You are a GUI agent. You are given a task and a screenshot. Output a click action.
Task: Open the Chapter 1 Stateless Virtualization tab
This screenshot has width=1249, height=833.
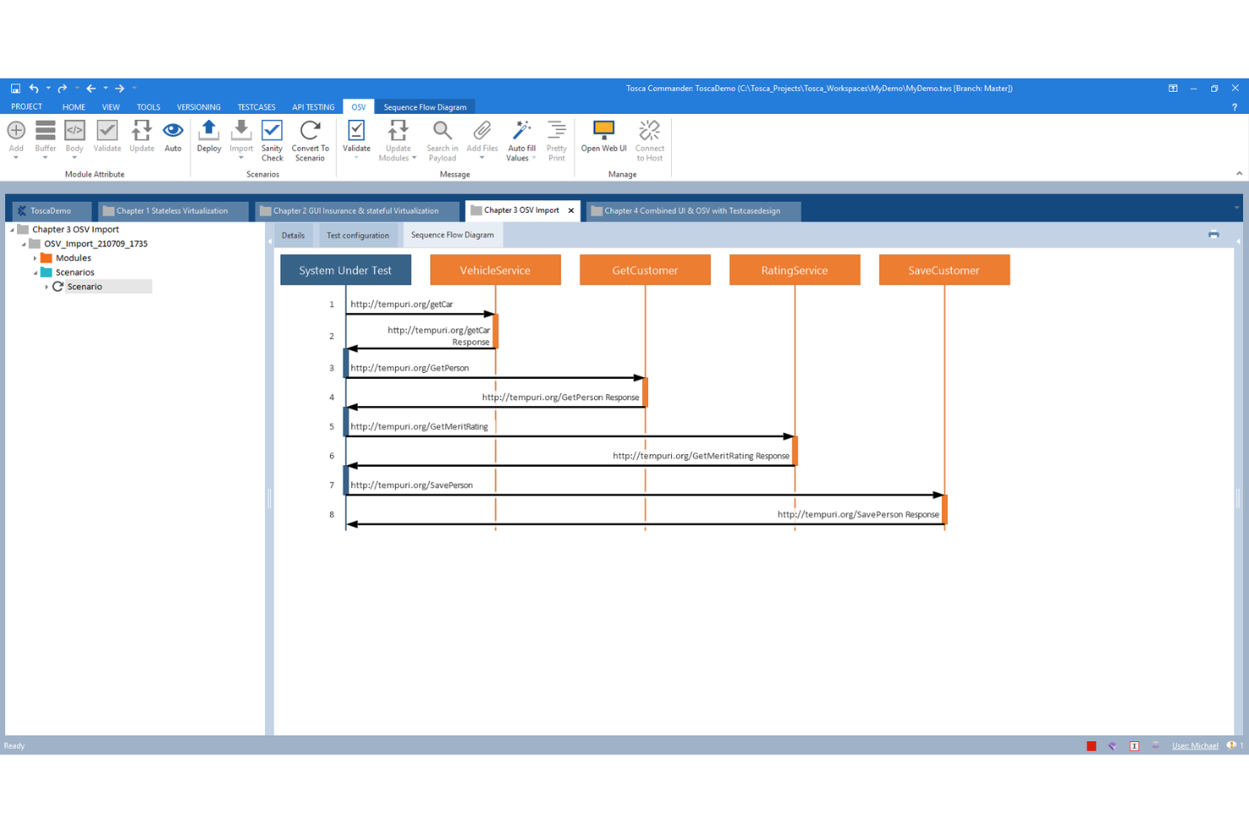point(172,210)
